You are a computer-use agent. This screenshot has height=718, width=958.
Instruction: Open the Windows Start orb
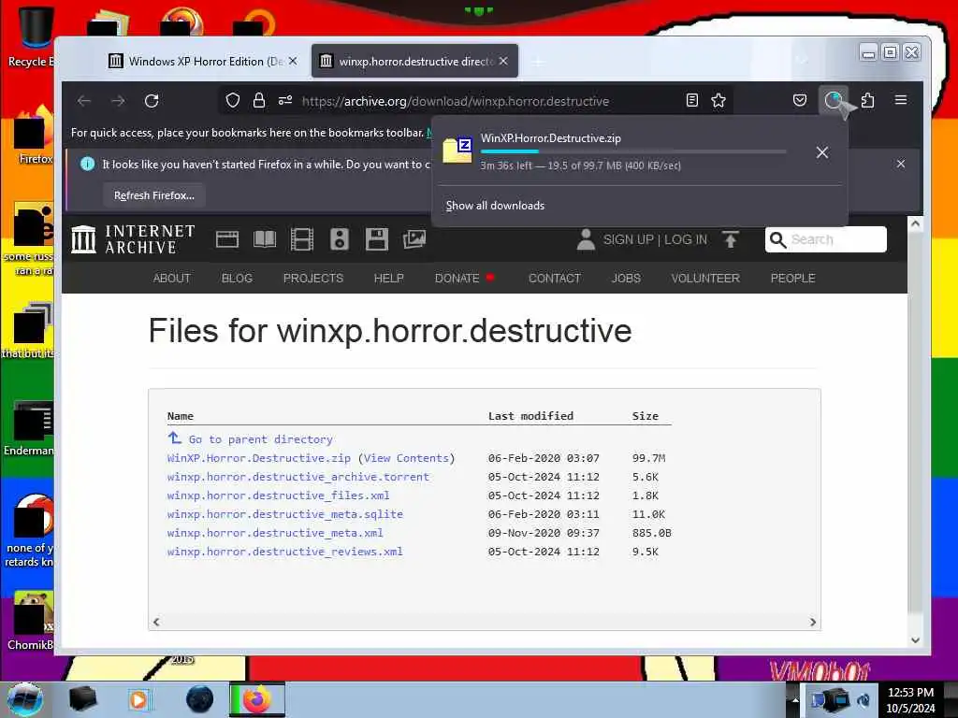pos(24,699)
